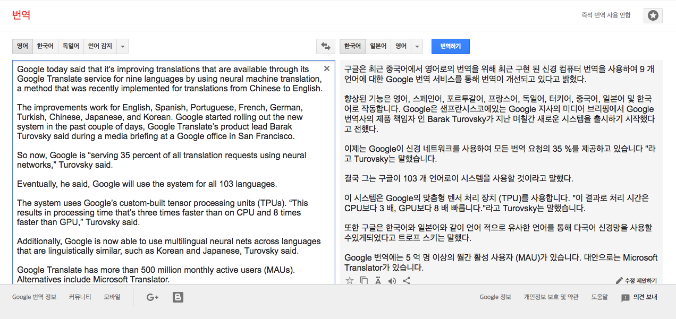Click 수정 제안하기 text link
This screenshot has width=676, height=319.
(x=640, y=281)
